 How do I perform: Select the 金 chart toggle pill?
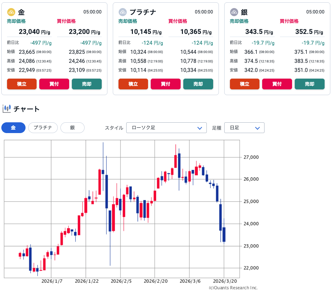click(x=13, y=128)
